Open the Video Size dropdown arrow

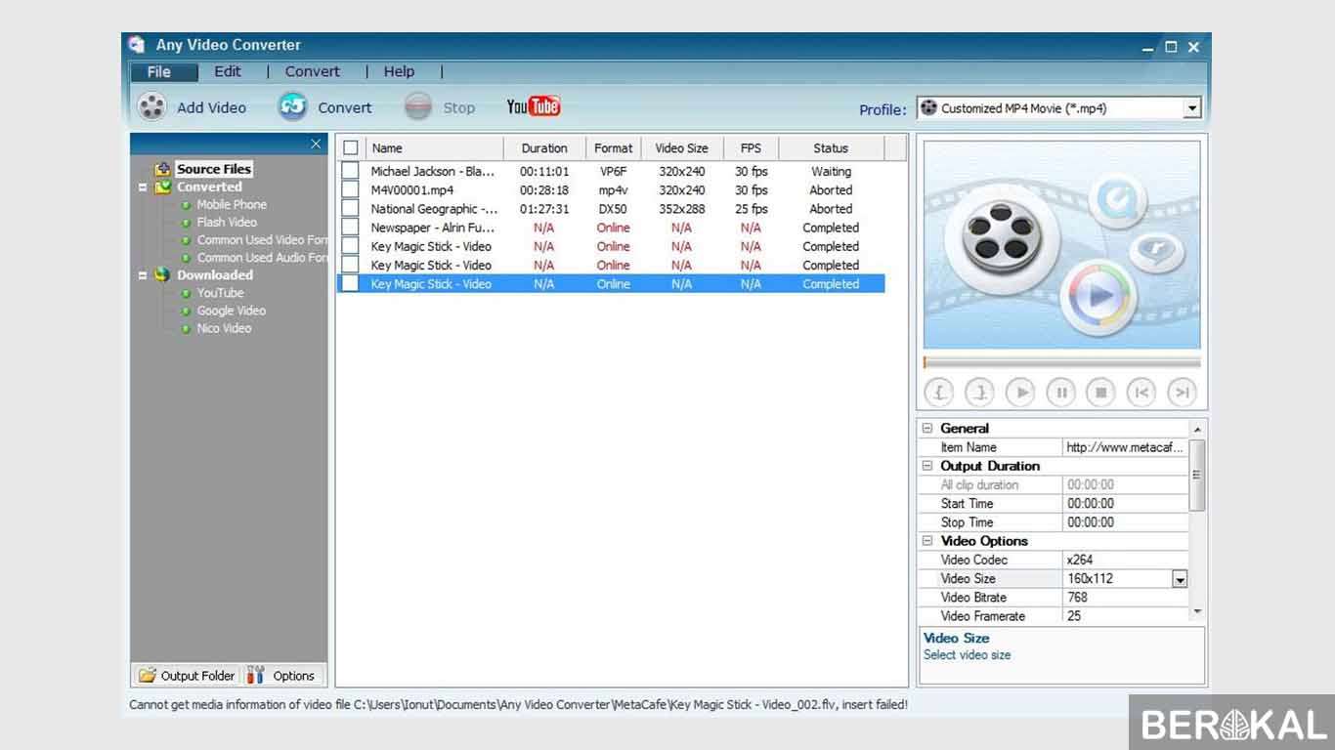(x=1180, y=579)
